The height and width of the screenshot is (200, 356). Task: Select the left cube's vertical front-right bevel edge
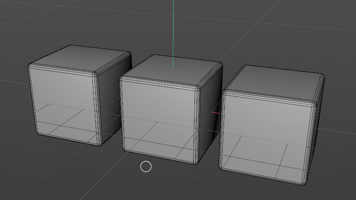point(99,110)
